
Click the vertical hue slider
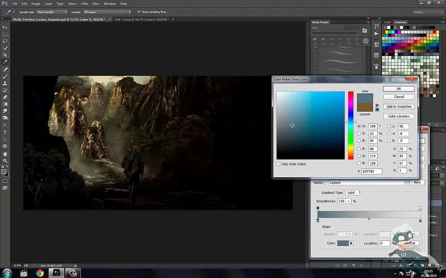[351, 125]
